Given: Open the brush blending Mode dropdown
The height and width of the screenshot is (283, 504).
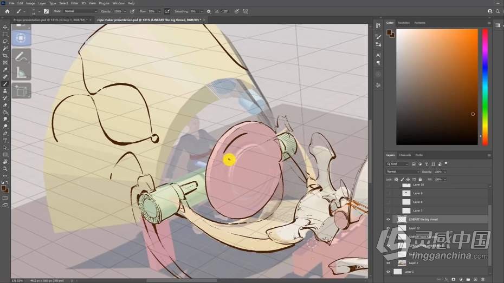Looking at the screenshot, I should pos(80,11).
